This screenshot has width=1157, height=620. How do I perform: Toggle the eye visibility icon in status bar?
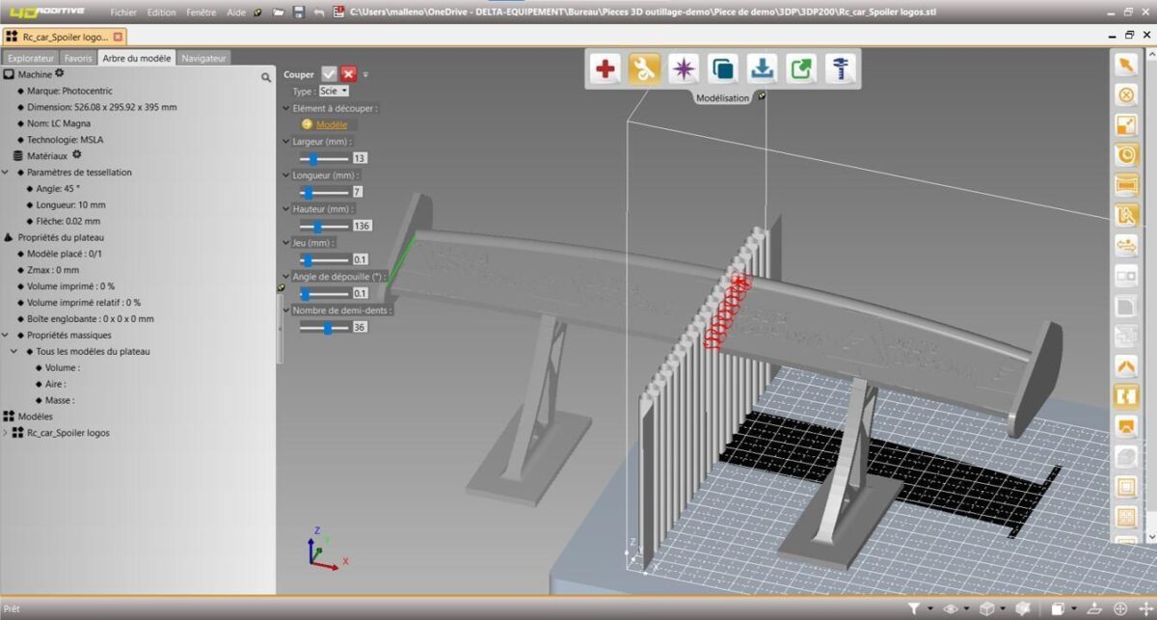pyautogui.click(x=951, y=608)
